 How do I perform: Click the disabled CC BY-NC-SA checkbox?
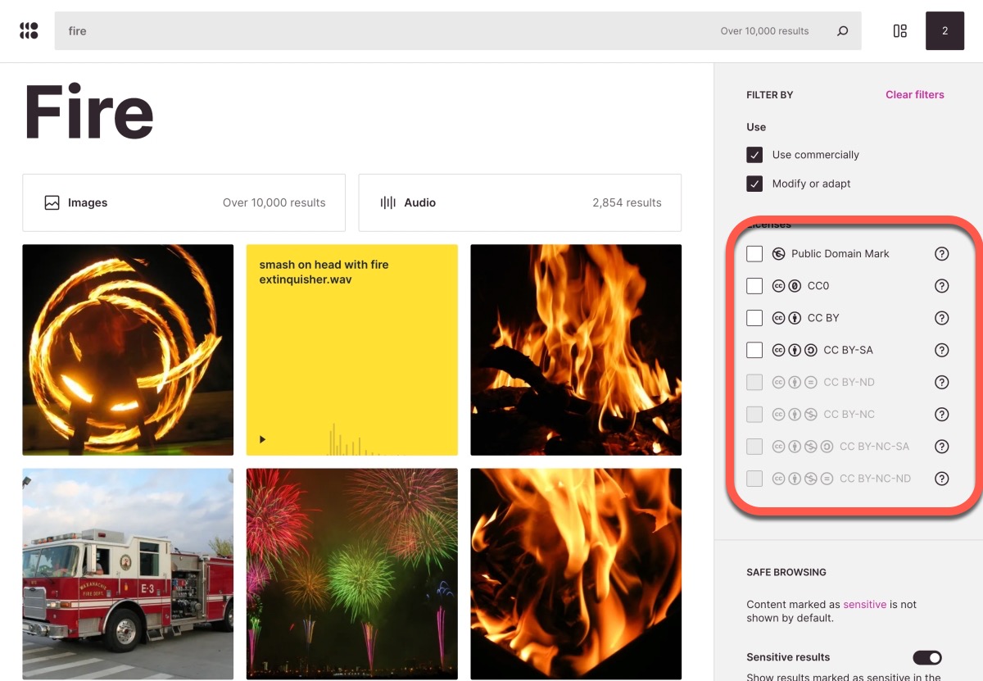pyautogui.click(x=754, y=447)
